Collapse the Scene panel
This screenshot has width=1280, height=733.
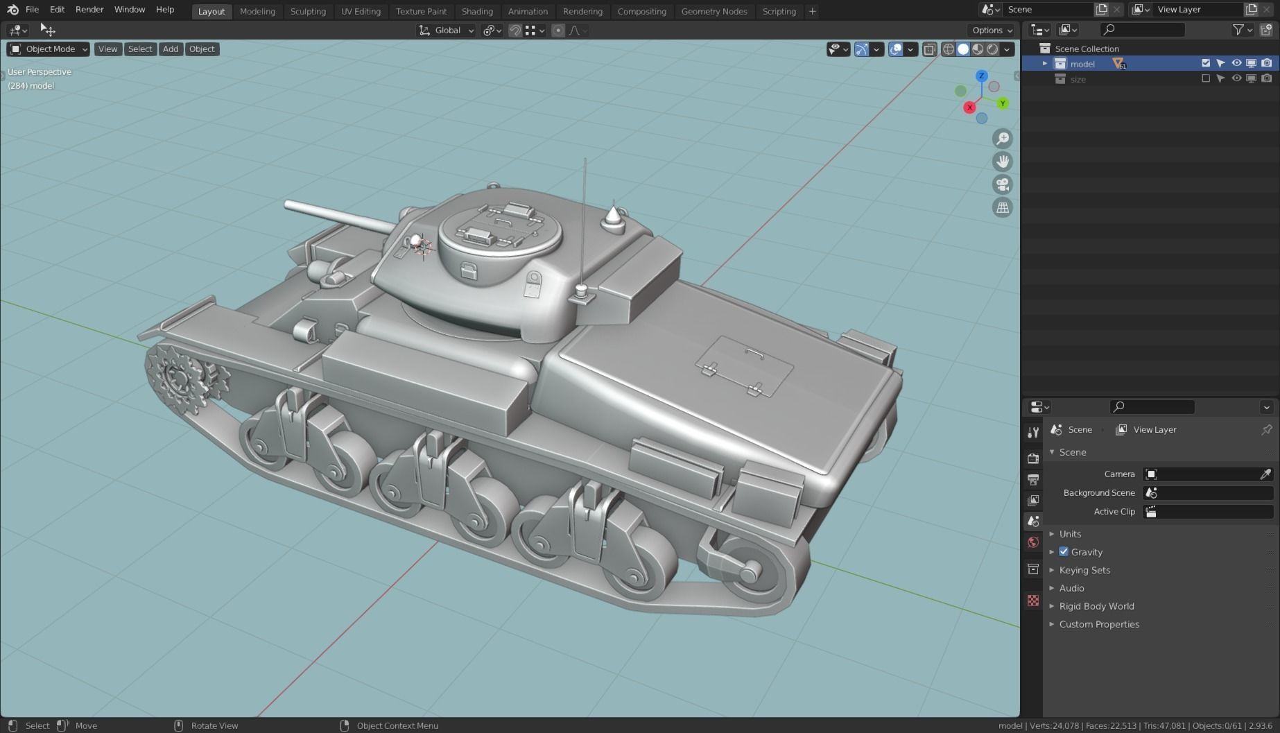[1072, 452]
